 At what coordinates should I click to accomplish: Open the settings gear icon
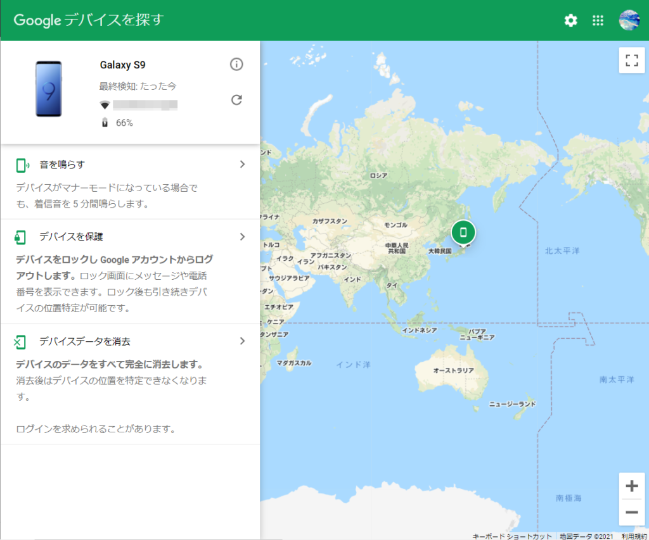(x=571, y=20)
